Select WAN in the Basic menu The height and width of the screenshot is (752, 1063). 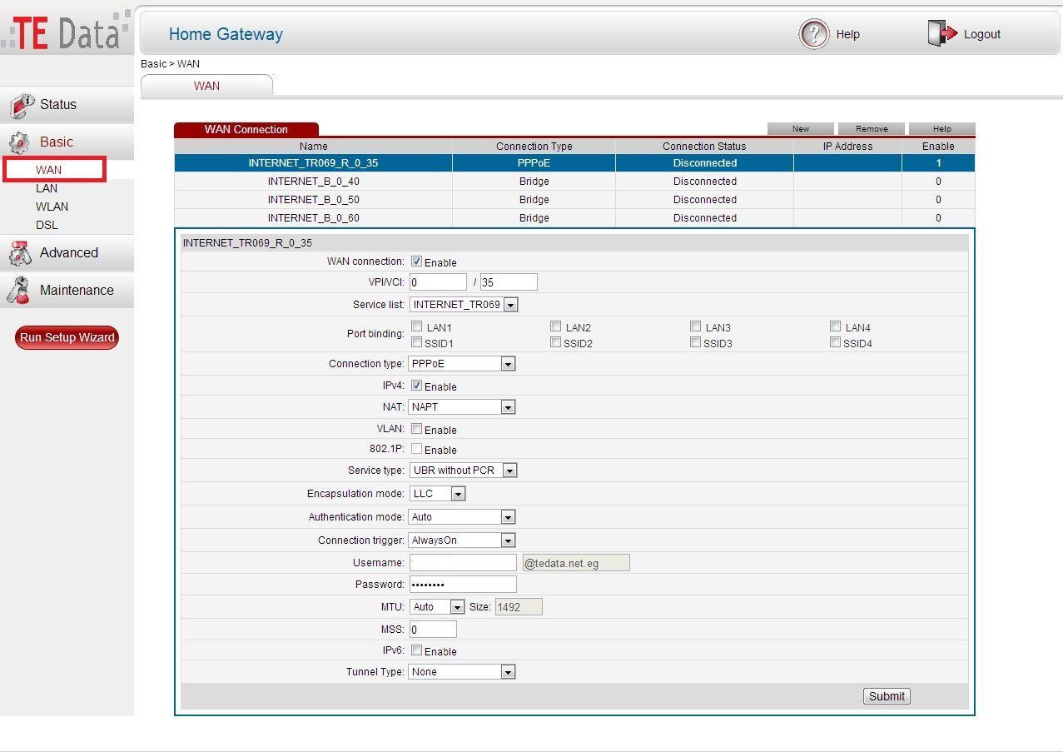tap(49, 169)
